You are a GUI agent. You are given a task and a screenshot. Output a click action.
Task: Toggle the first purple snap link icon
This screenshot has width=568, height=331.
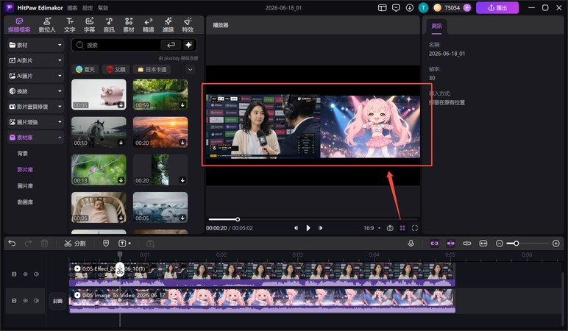click(x=434, y=243)
